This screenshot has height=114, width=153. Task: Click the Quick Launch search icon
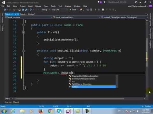136,2
